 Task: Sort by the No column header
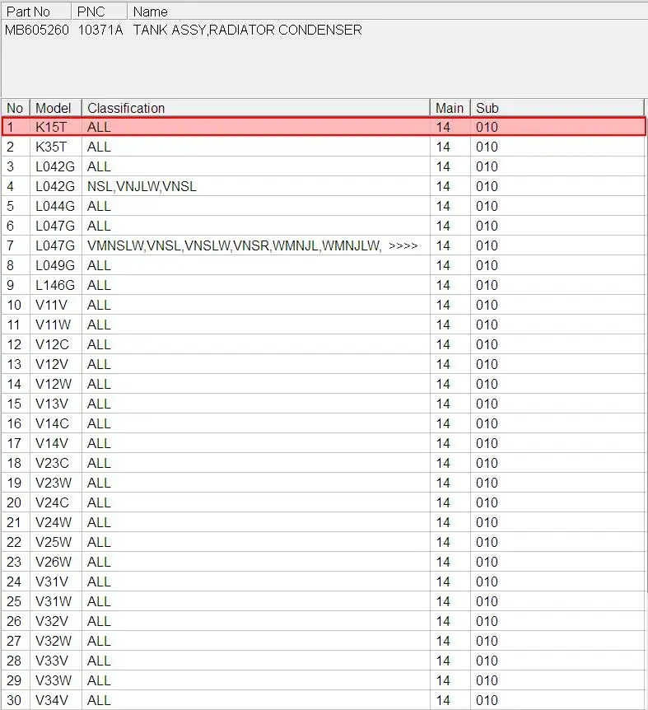coord(16,108)
